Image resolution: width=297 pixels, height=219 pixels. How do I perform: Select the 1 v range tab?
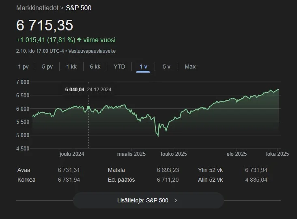click(143, 67)
